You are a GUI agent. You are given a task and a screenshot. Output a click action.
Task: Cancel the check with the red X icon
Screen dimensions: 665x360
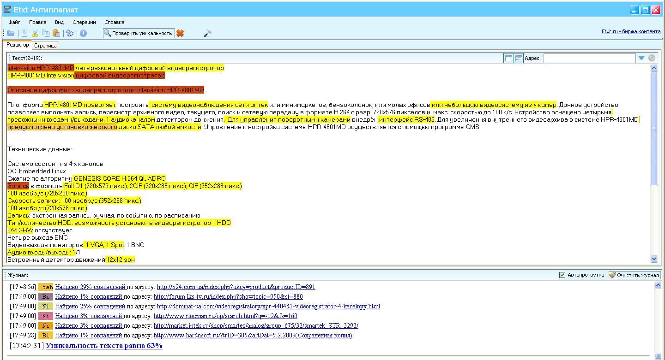(180, 33)
